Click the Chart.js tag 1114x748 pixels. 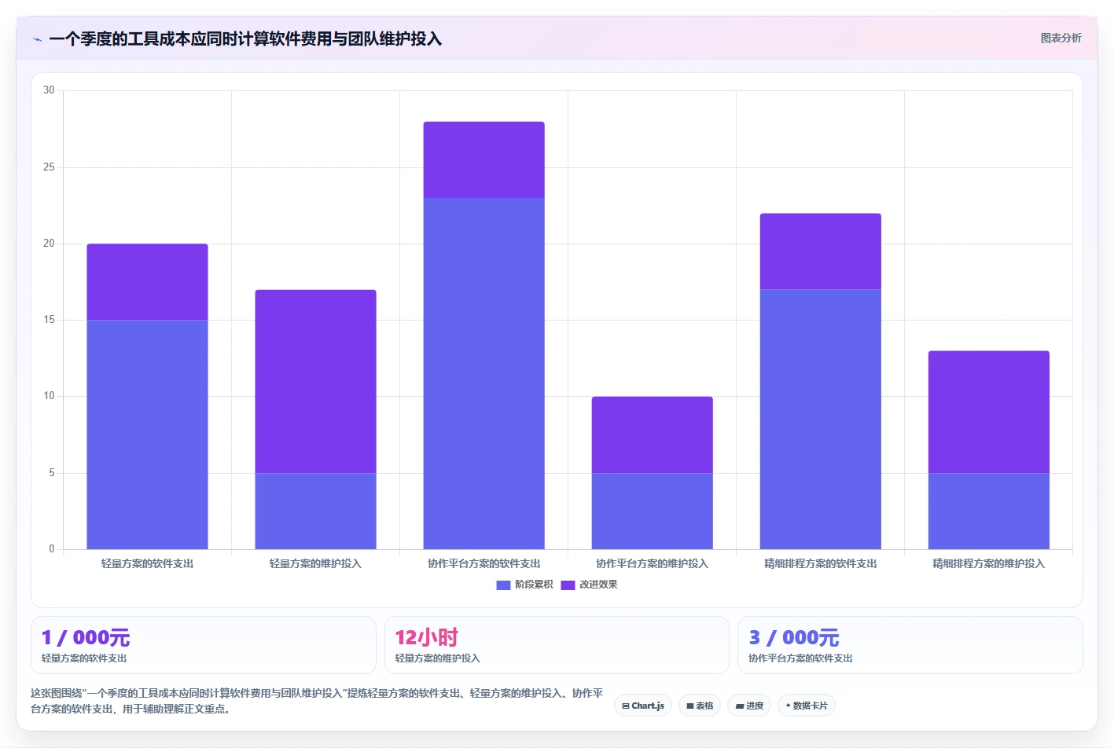tap(643, 706)
